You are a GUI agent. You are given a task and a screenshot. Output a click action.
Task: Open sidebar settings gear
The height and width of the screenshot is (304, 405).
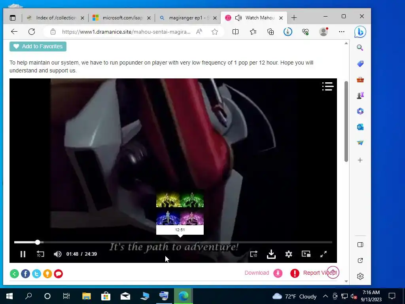pos(360,276)
